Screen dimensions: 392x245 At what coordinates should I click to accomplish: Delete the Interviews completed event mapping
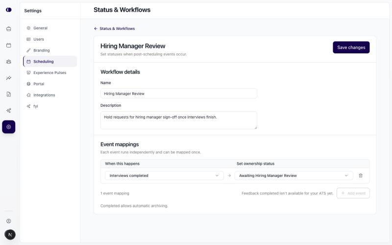(x=361, y=175)
